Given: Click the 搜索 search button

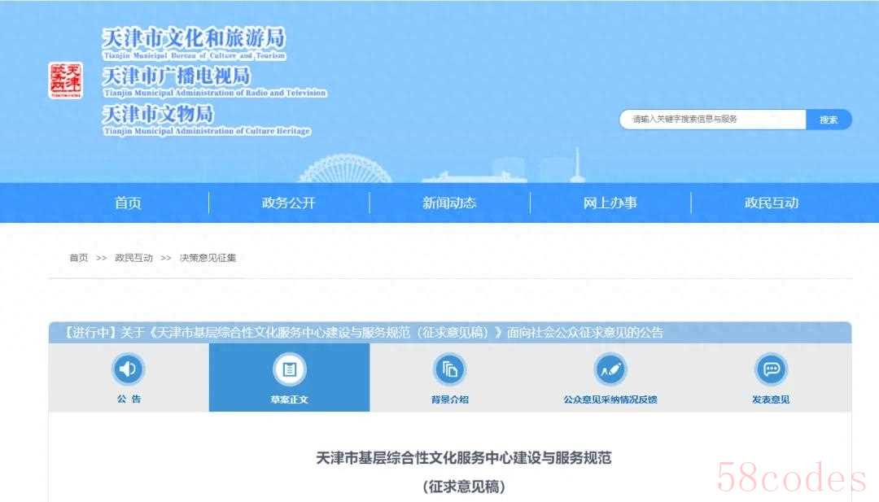Looking at the screenshot, I should [x=829, y=120].
